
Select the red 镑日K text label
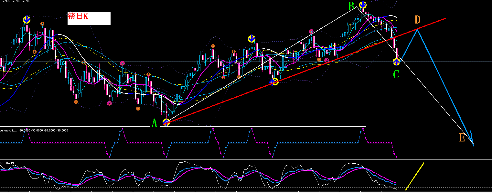78,16
